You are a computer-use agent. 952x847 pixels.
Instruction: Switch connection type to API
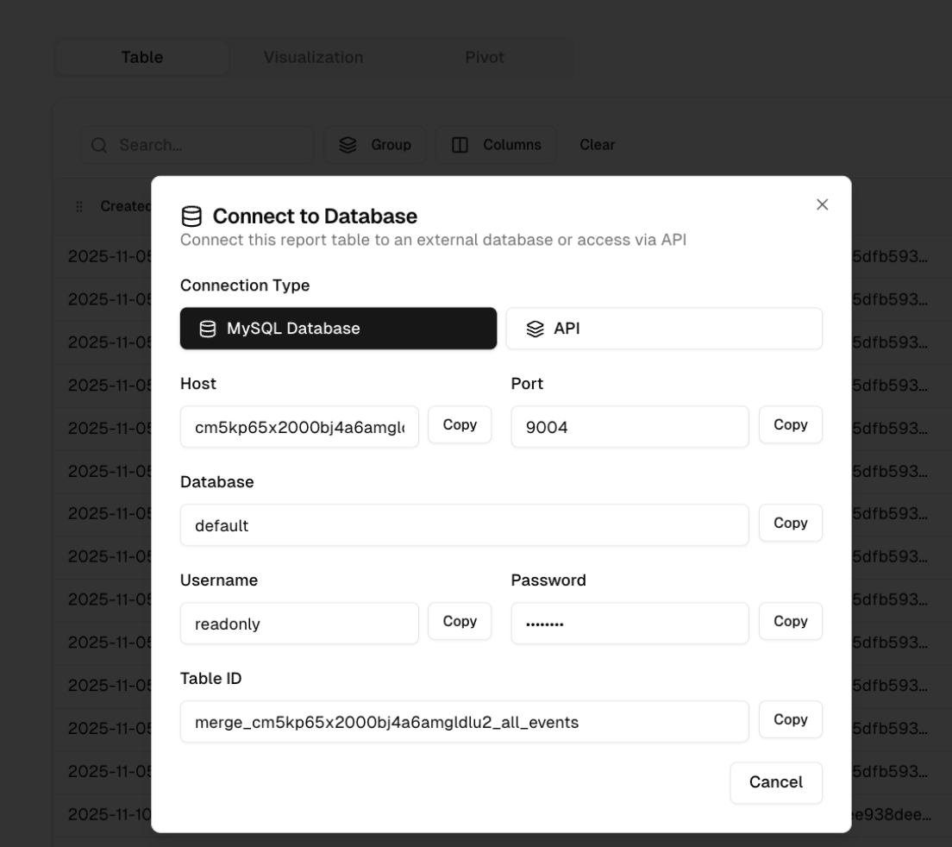click(x=664, y=329)
